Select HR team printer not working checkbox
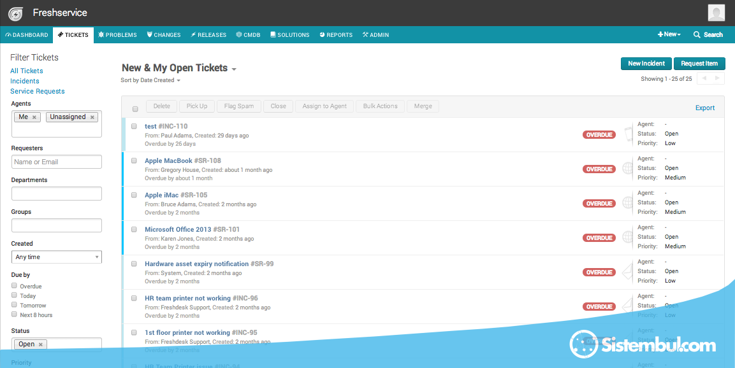The width and height of the screenshot is (735, 368). (134, 298)
